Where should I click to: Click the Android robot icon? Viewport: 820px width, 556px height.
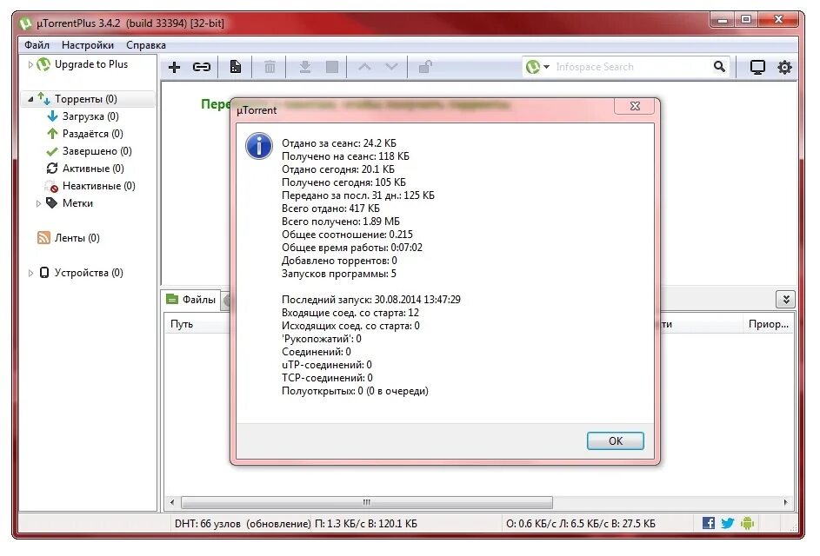point(747,523)
